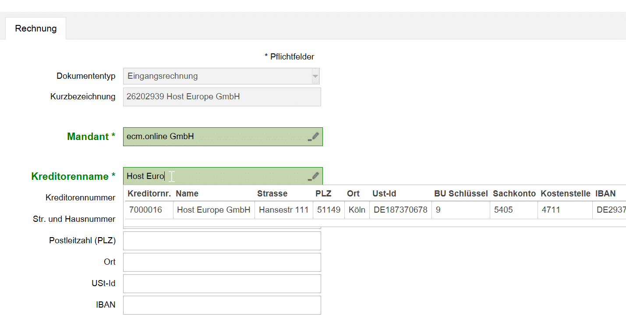
Task: Click creditor number 7000016 cell
Action: pyautogui.click(x=145, y=210)
